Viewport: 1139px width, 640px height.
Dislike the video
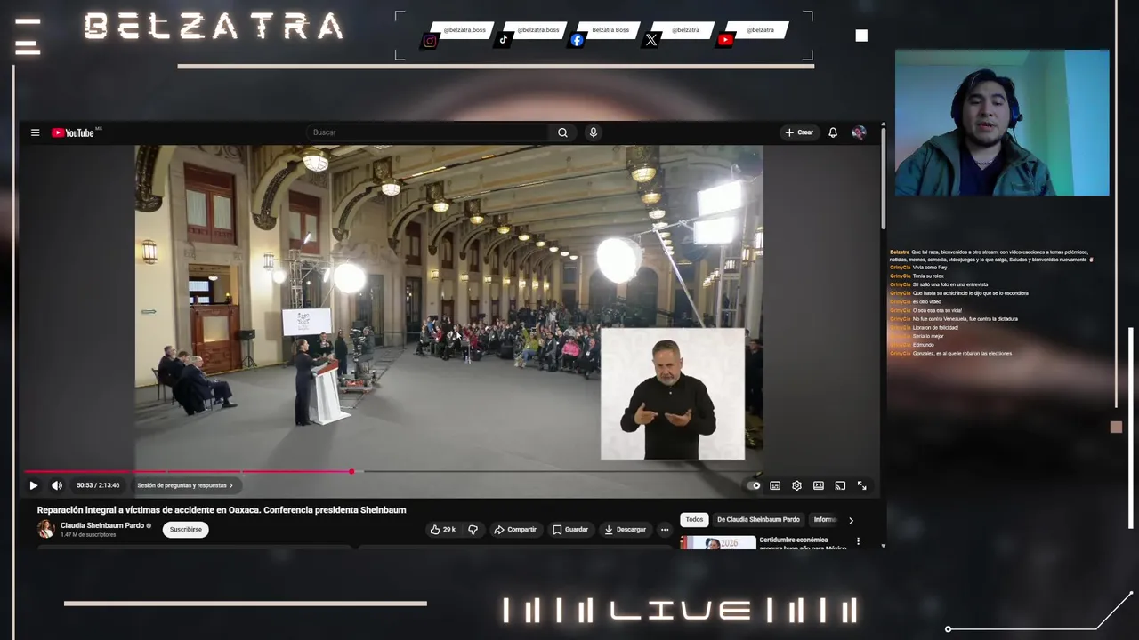473,530
